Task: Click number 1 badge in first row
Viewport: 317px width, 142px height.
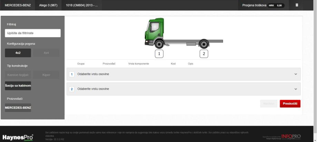Action: pyautogui.click(x=71, y=74)
